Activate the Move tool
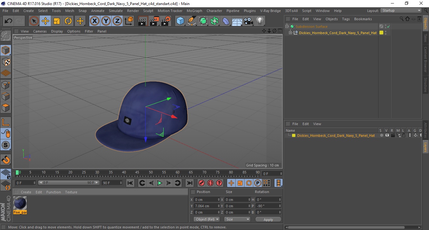 [x=45, y=21]
